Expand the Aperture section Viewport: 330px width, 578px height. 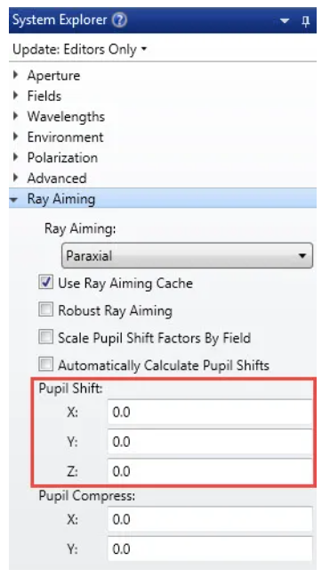coord(15,75)
